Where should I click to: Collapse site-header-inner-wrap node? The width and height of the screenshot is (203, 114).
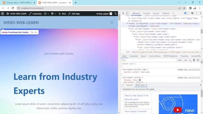pos(131,31)
